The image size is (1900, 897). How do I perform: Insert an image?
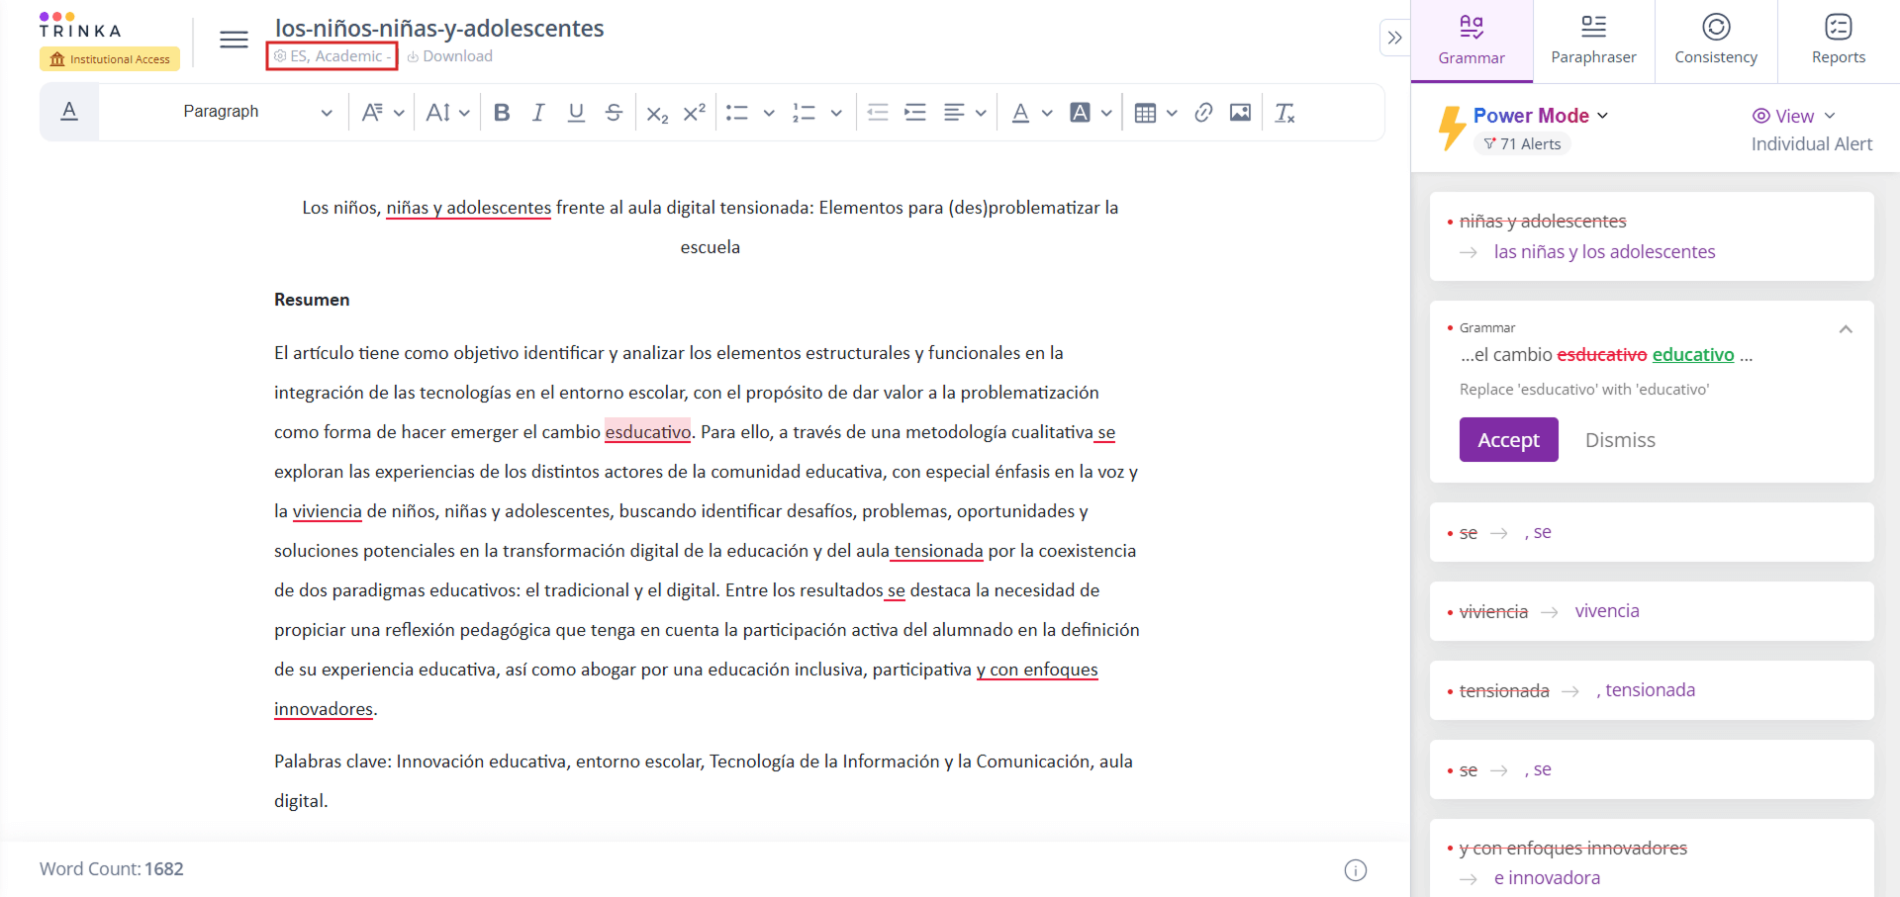(x=1240, y=113)
